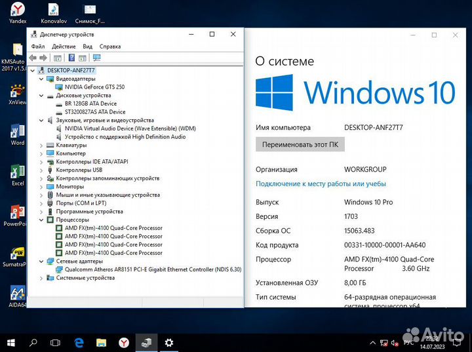The image size is (472, 352).
Task: Expand the Клавиатуры category
Action: (41, 146)
